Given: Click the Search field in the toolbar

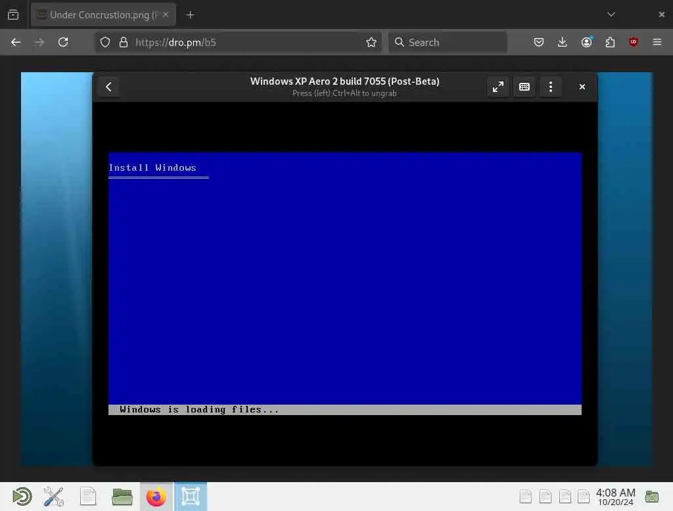Looking at the screenshot, I should pyautogui.click(x=448, y=42).
